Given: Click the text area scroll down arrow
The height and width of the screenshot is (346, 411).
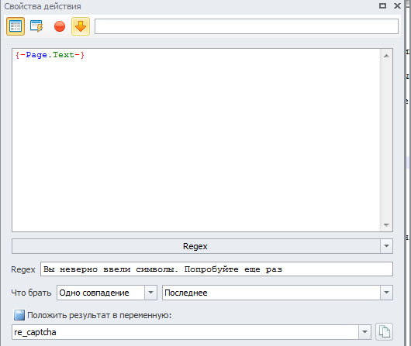Looking at the screenshot, I should coord(386,224).
